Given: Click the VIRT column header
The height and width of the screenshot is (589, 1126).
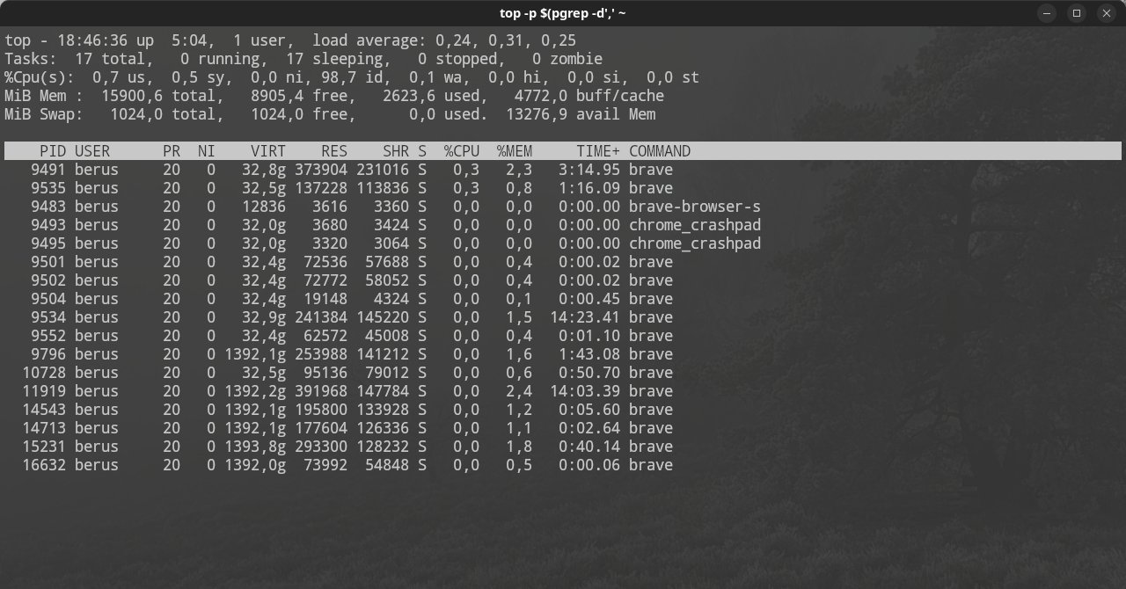Looking at the screenshot, I should [x=268, y=151].
